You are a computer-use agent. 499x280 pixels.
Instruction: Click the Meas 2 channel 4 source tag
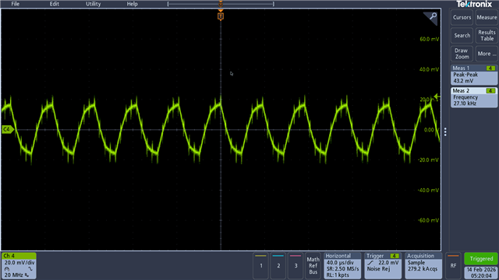tap(490, 91)
